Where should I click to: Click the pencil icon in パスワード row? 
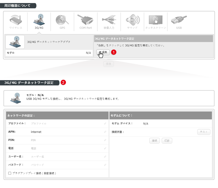[105, 165]
